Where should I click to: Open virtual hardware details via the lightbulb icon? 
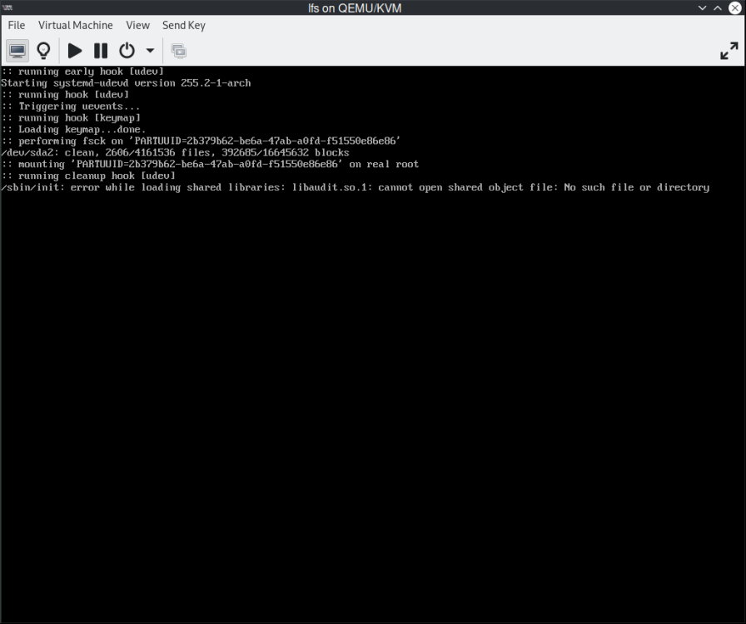click(x=43, y=50)
